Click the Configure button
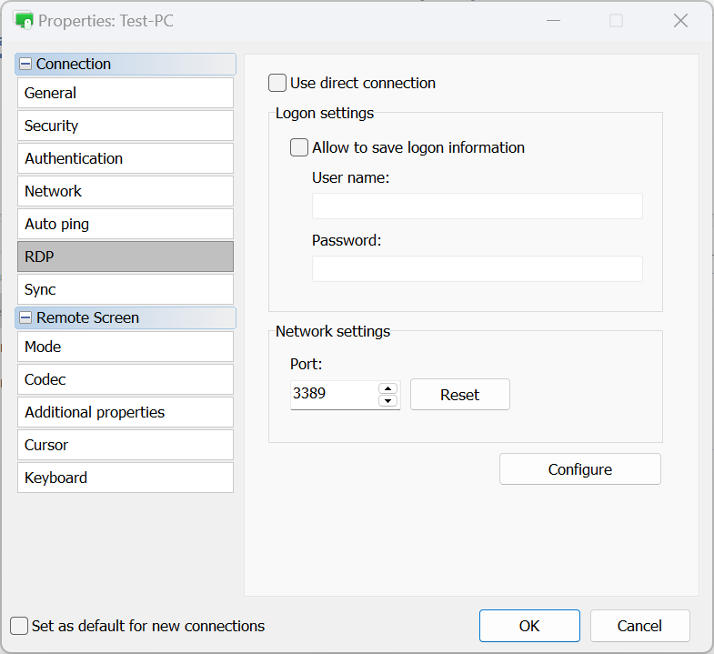This screenshot has width=714, height=654. point(579,469)
